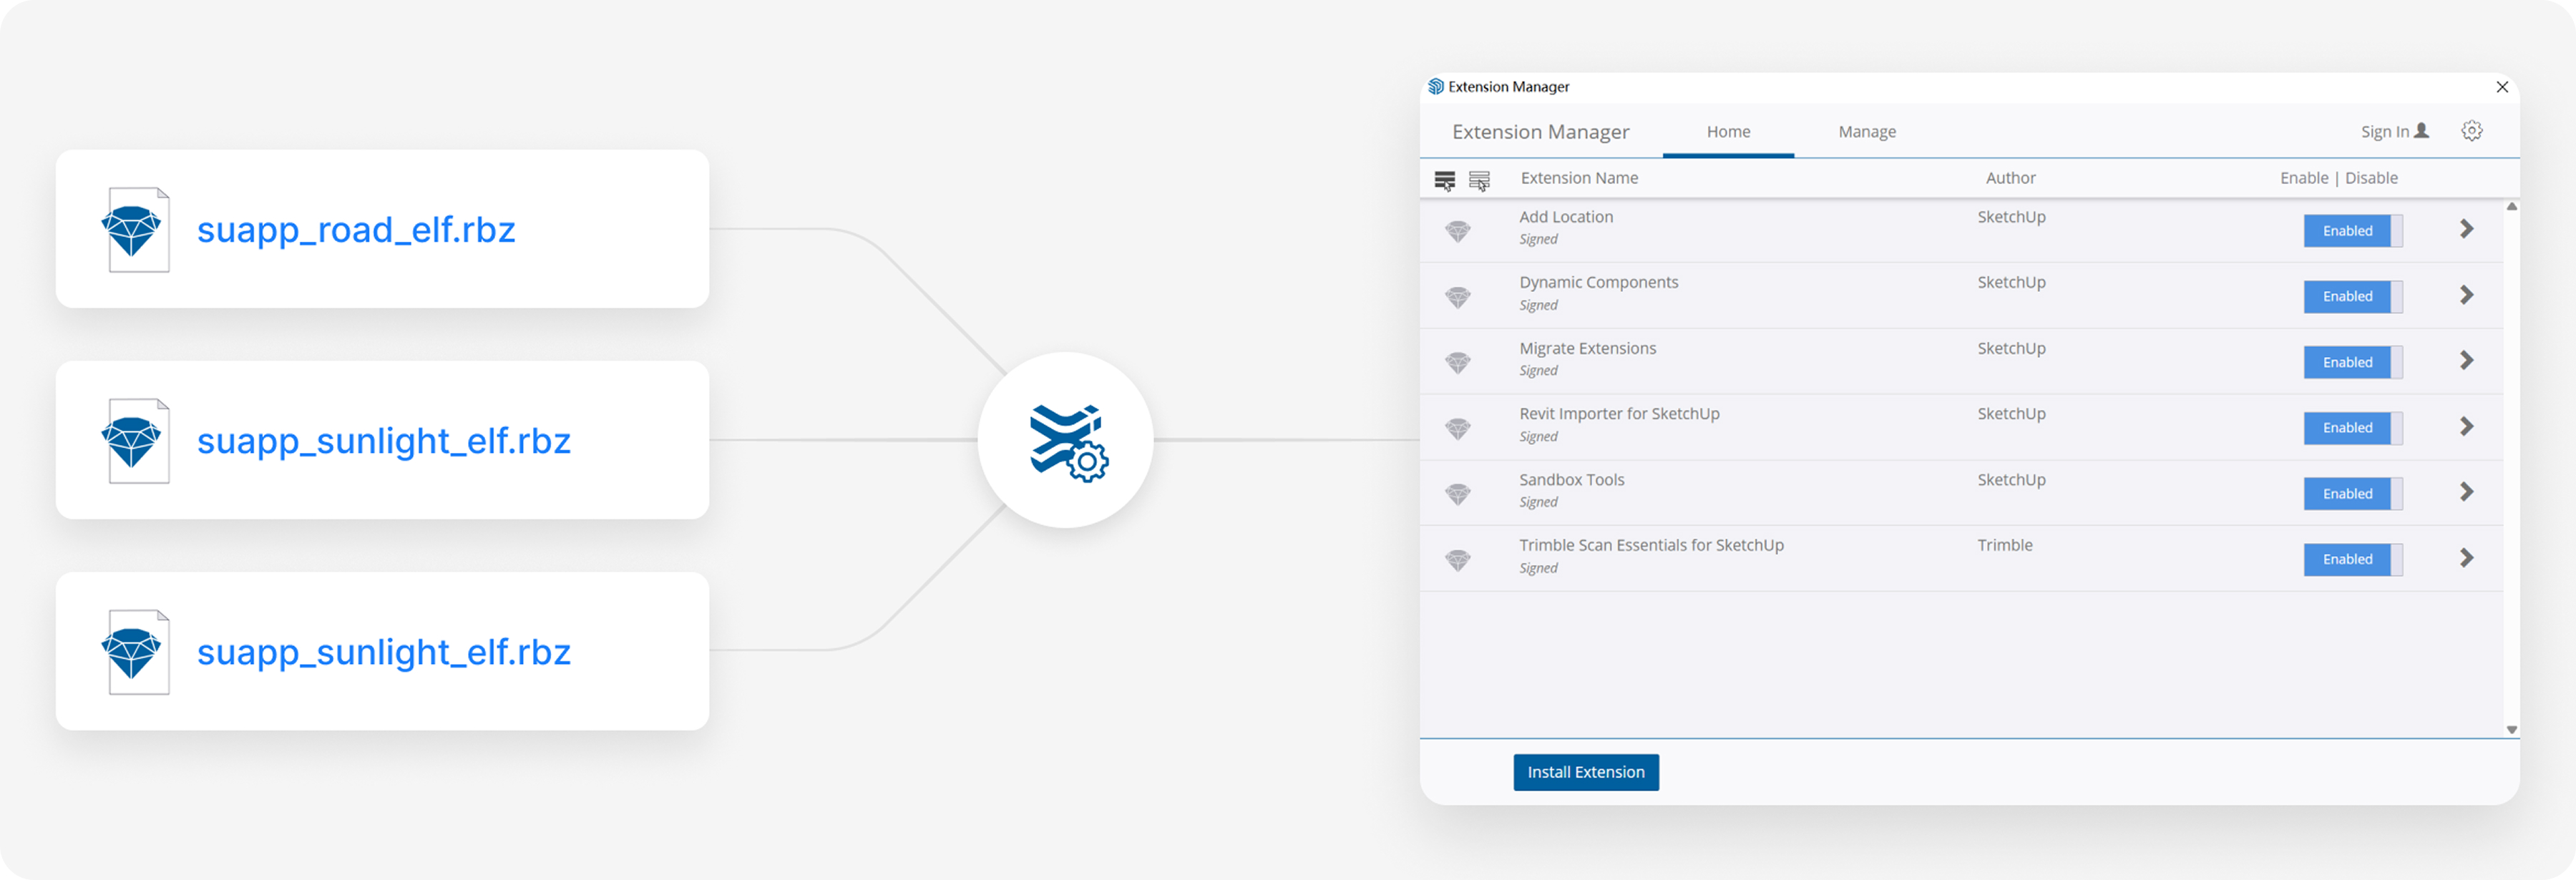Viewport: 2576px width, 880px height.
Task: Switch to the Manage tab
Action: click(x=1866, y=132)
